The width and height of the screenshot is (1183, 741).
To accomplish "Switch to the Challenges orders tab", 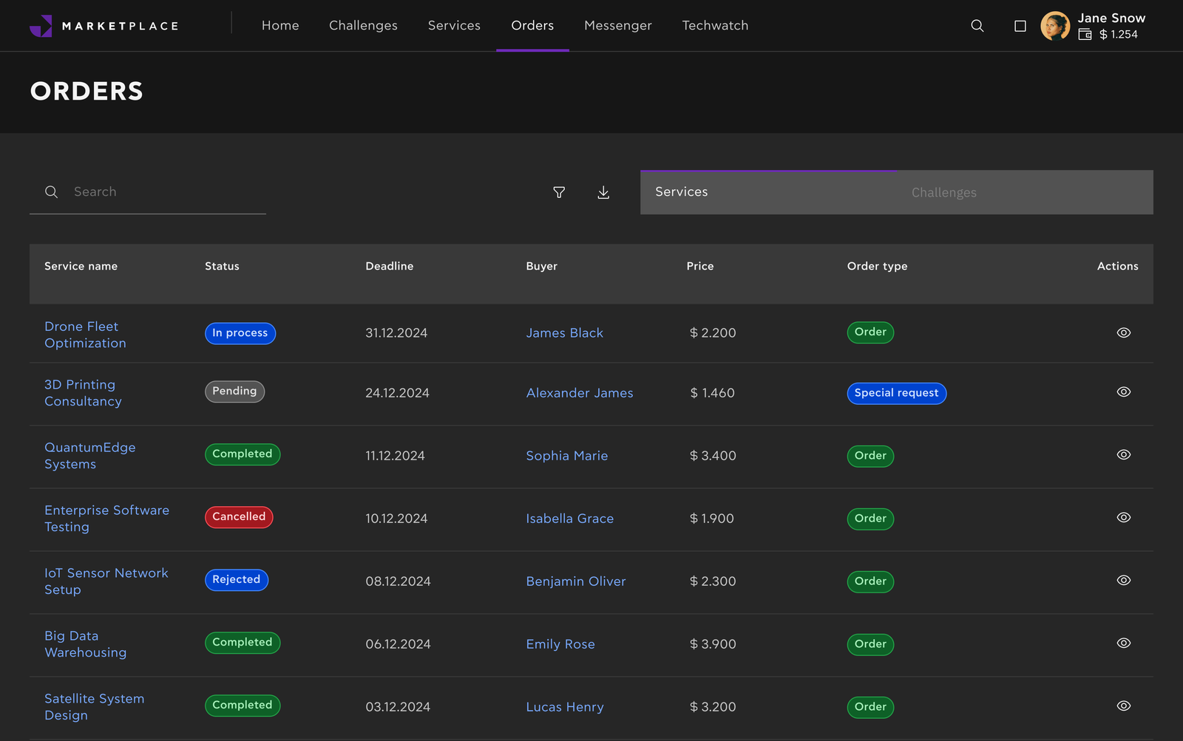I will (x=943, y=193).
